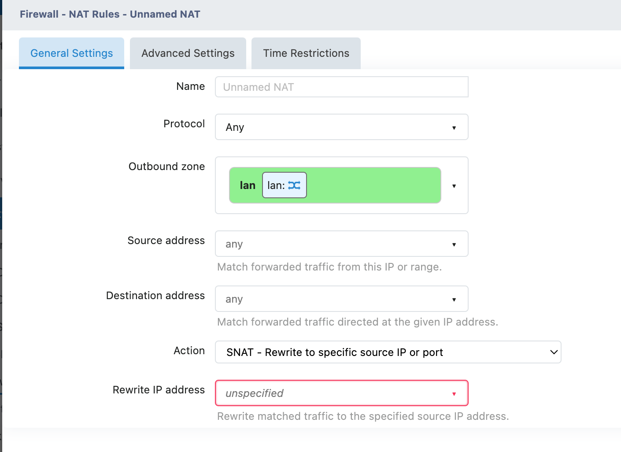Screen dimensions: 621x452
Task: Open the Time Restrictions tab
Action: [306, 53]
